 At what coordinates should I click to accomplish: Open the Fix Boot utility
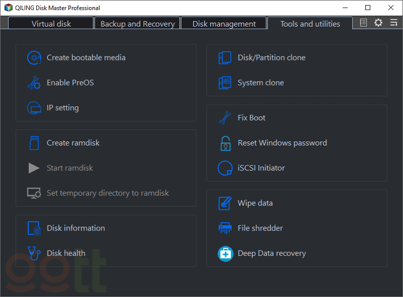(x=251, y=118)
